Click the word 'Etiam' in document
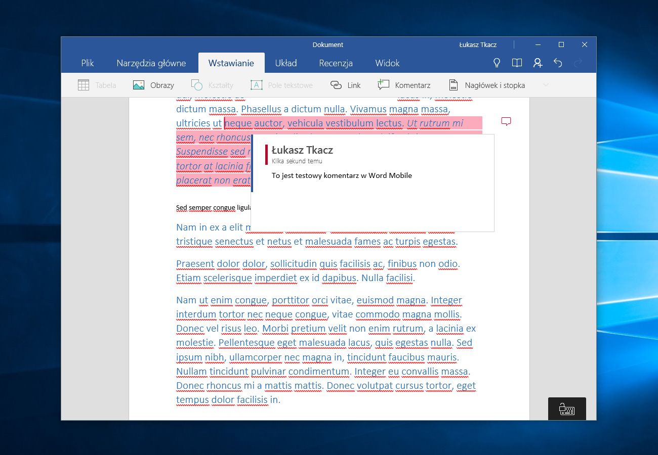The height and width of the screenshot is (455, 658). [x=188, y=278]
